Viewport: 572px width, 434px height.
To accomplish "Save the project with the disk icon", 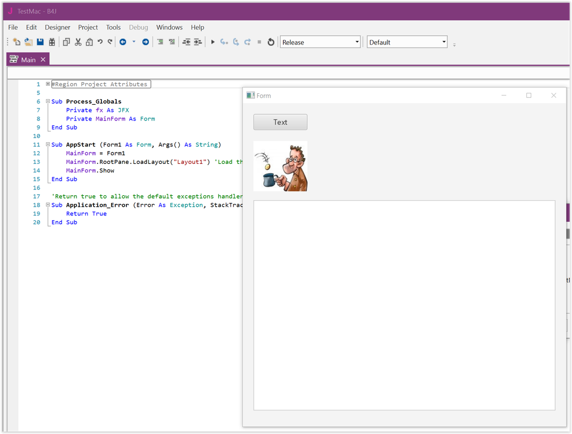I will pyautogui.click(x=39, y=42).
